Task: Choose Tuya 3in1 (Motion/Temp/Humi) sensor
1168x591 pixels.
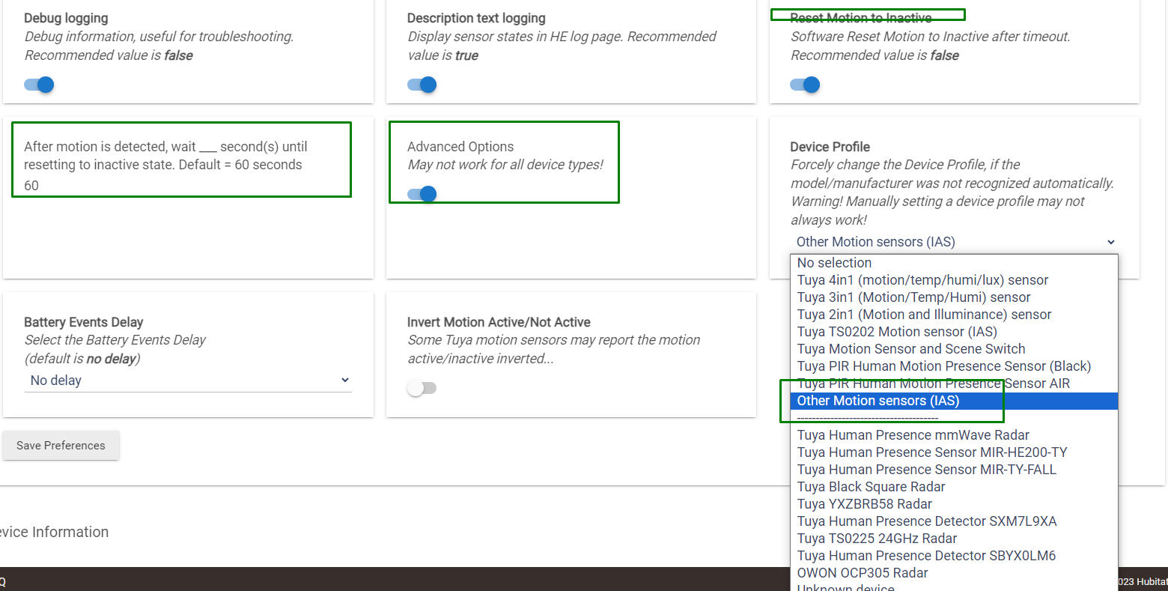Action: (x=954, y=297)
